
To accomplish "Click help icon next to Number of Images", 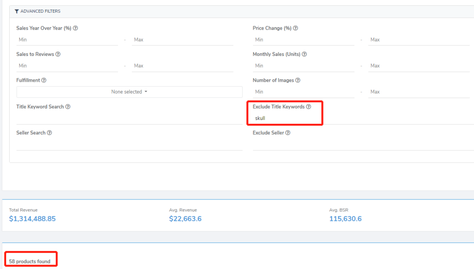I will point(298,80).
